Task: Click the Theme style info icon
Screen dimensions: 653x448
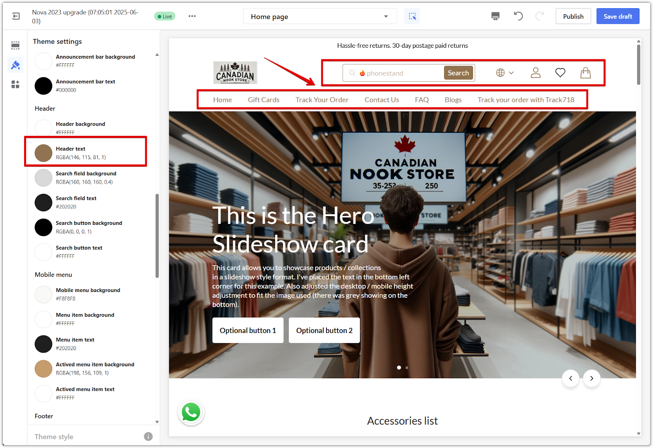Action: (148, 437)
